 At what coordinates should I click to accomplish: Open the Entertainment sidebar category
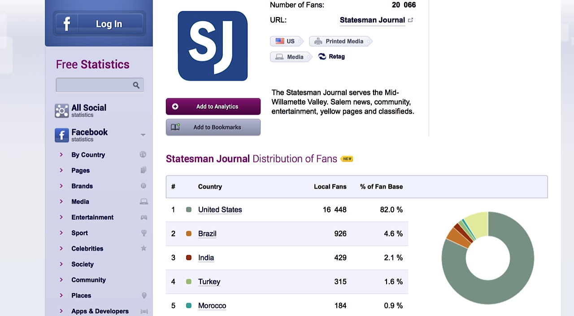[x=92, y=217]
